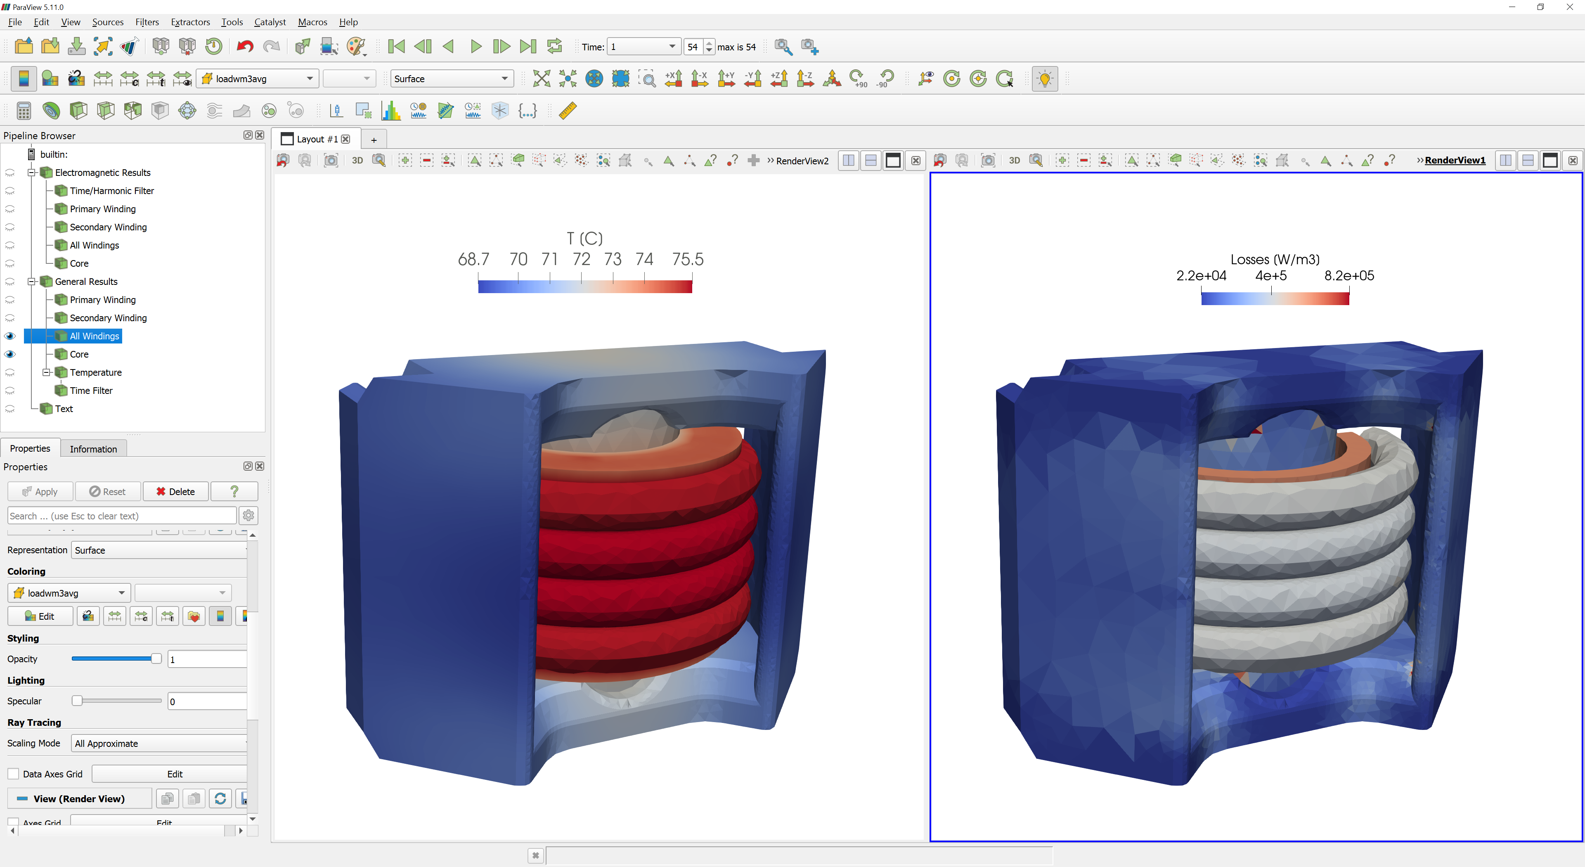
Task: Toggle visibility eye for General Results Core
Action: coord(10,354)
